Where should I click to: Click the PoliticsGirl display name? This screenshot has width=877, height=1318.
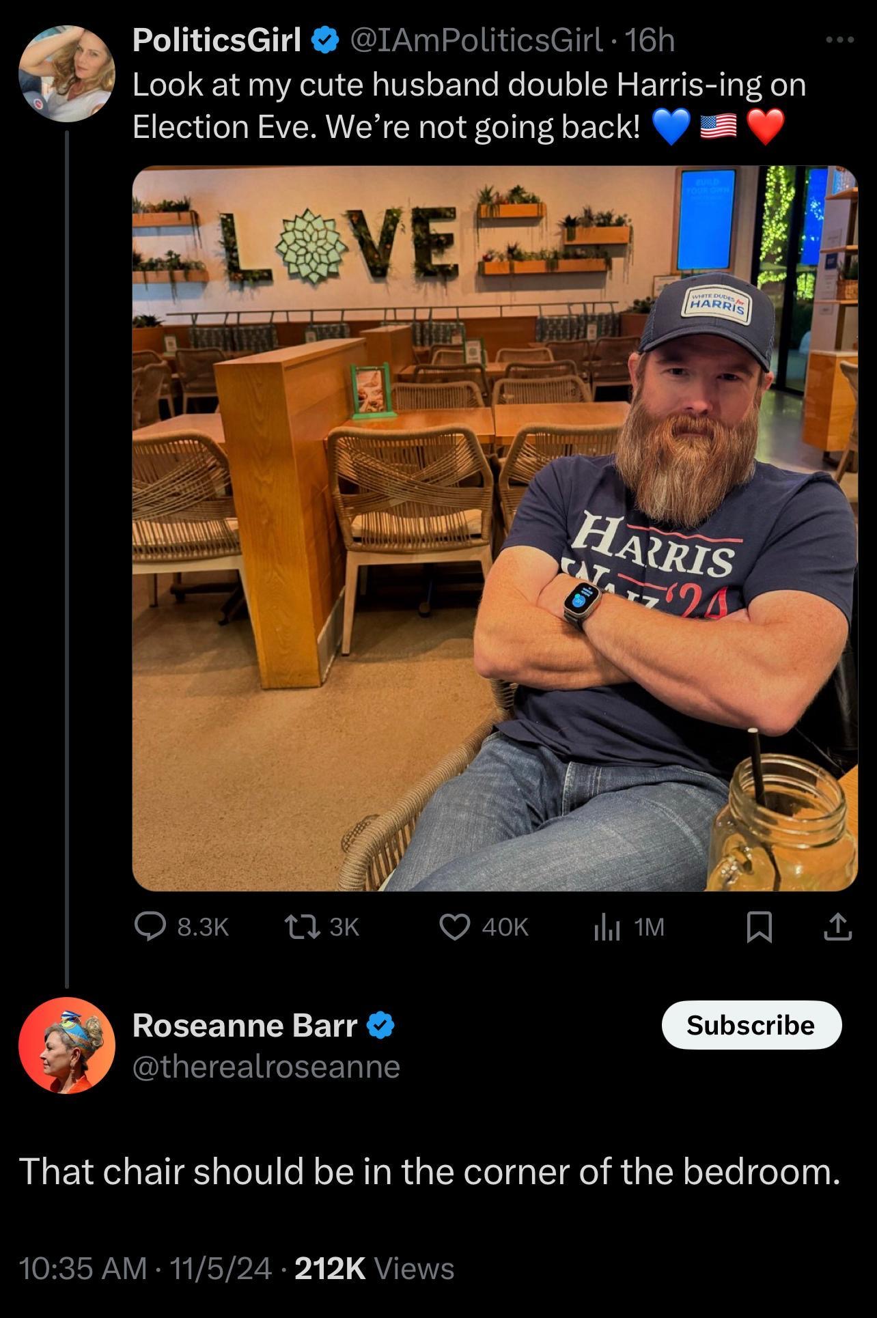217,40
